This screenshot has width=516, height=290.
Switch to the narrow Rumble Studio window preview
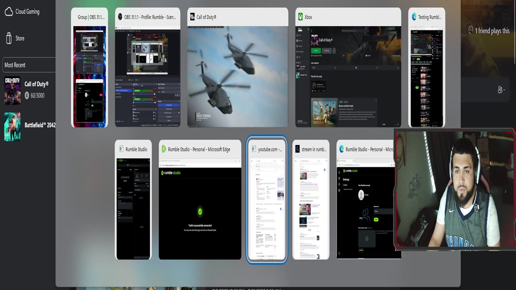[x=133, y=209]
